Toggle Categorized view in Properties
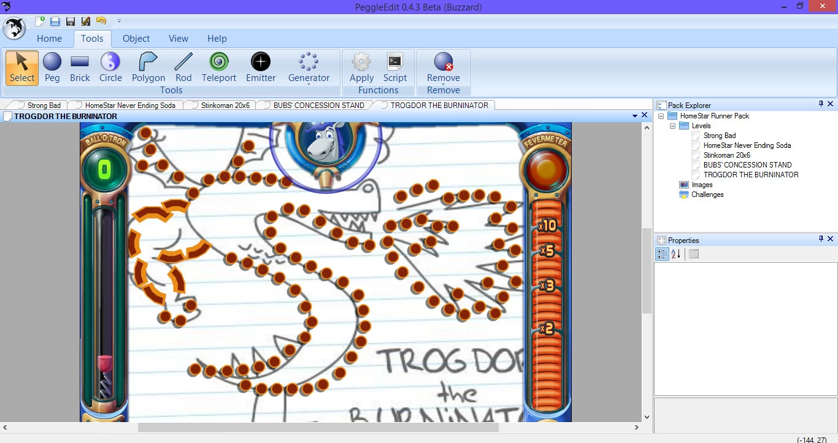 (x=662, y=254)
